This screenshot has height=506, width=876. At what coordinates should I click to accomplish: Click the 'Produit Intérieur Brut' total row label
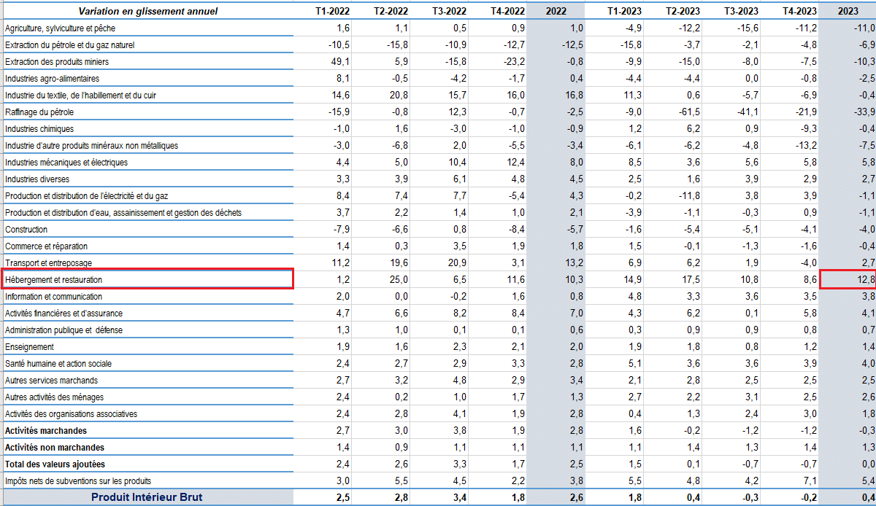point(147,497)
